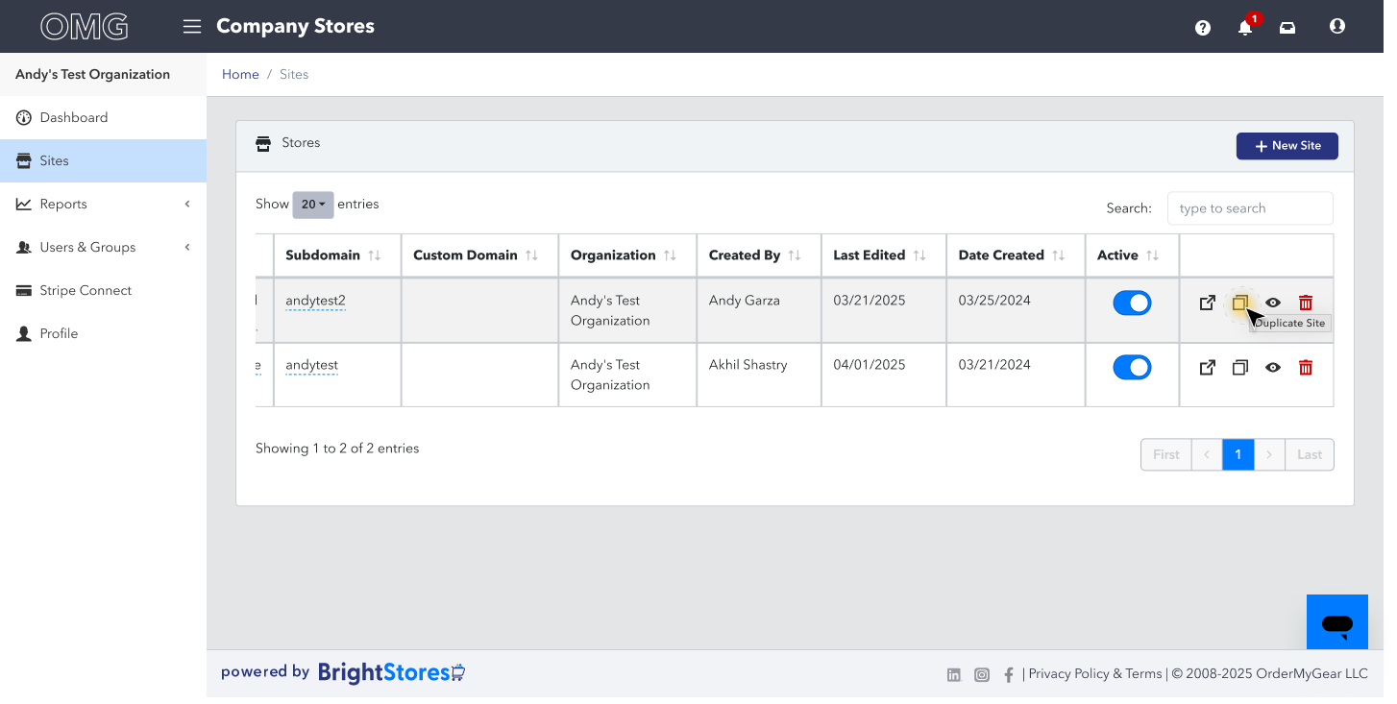
Task: Preview the andytest2 site with the eye icon
Action: pos(1273,303)
